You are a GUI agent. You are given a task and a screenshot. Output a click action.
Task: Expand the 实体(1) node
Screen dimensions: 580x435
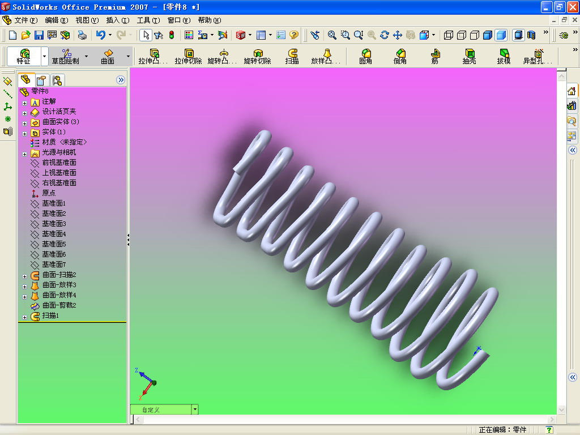24,134
